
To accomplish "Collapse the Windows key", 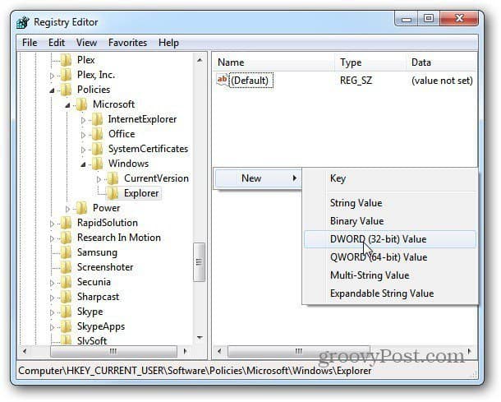I will (83, 164).
